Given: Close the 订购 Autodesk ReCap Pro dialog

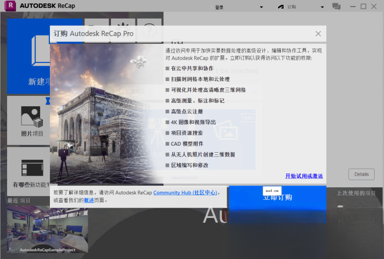Looking at the screenshot, I should [x=318, y=34].
